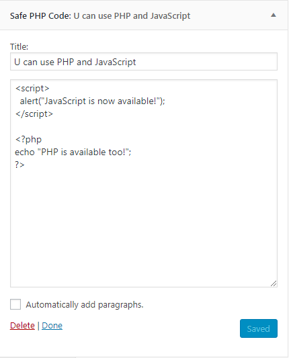This screenshot has height=358, width=289.
Task: Place cursor in the alert JavaScript line
Action: (x=92, y=101)
